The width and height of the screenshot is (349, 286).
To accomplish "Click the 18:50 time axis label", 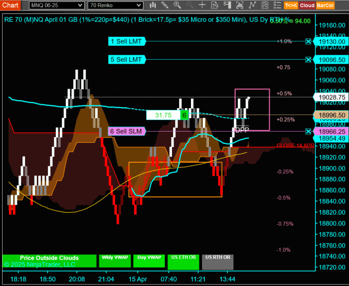I will 47,279.
